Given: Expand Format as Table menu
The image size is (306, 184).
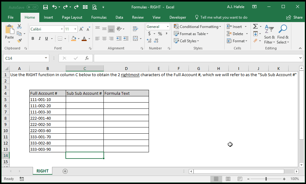Looking at the screenshot, I should coord(191,34).
